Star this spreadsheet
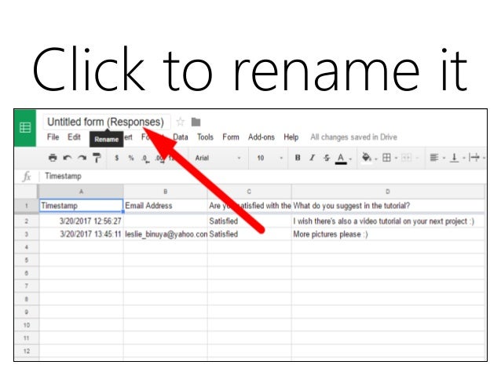501x376 pixels. (x=180, y=122)
